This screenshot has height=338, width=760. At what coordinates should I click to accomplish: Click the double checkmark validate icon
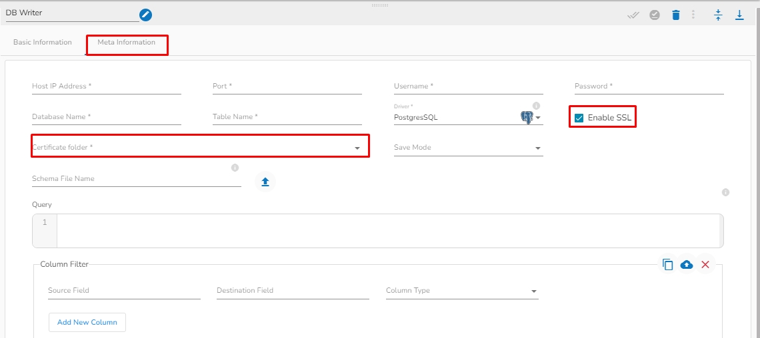click(633, 15)
